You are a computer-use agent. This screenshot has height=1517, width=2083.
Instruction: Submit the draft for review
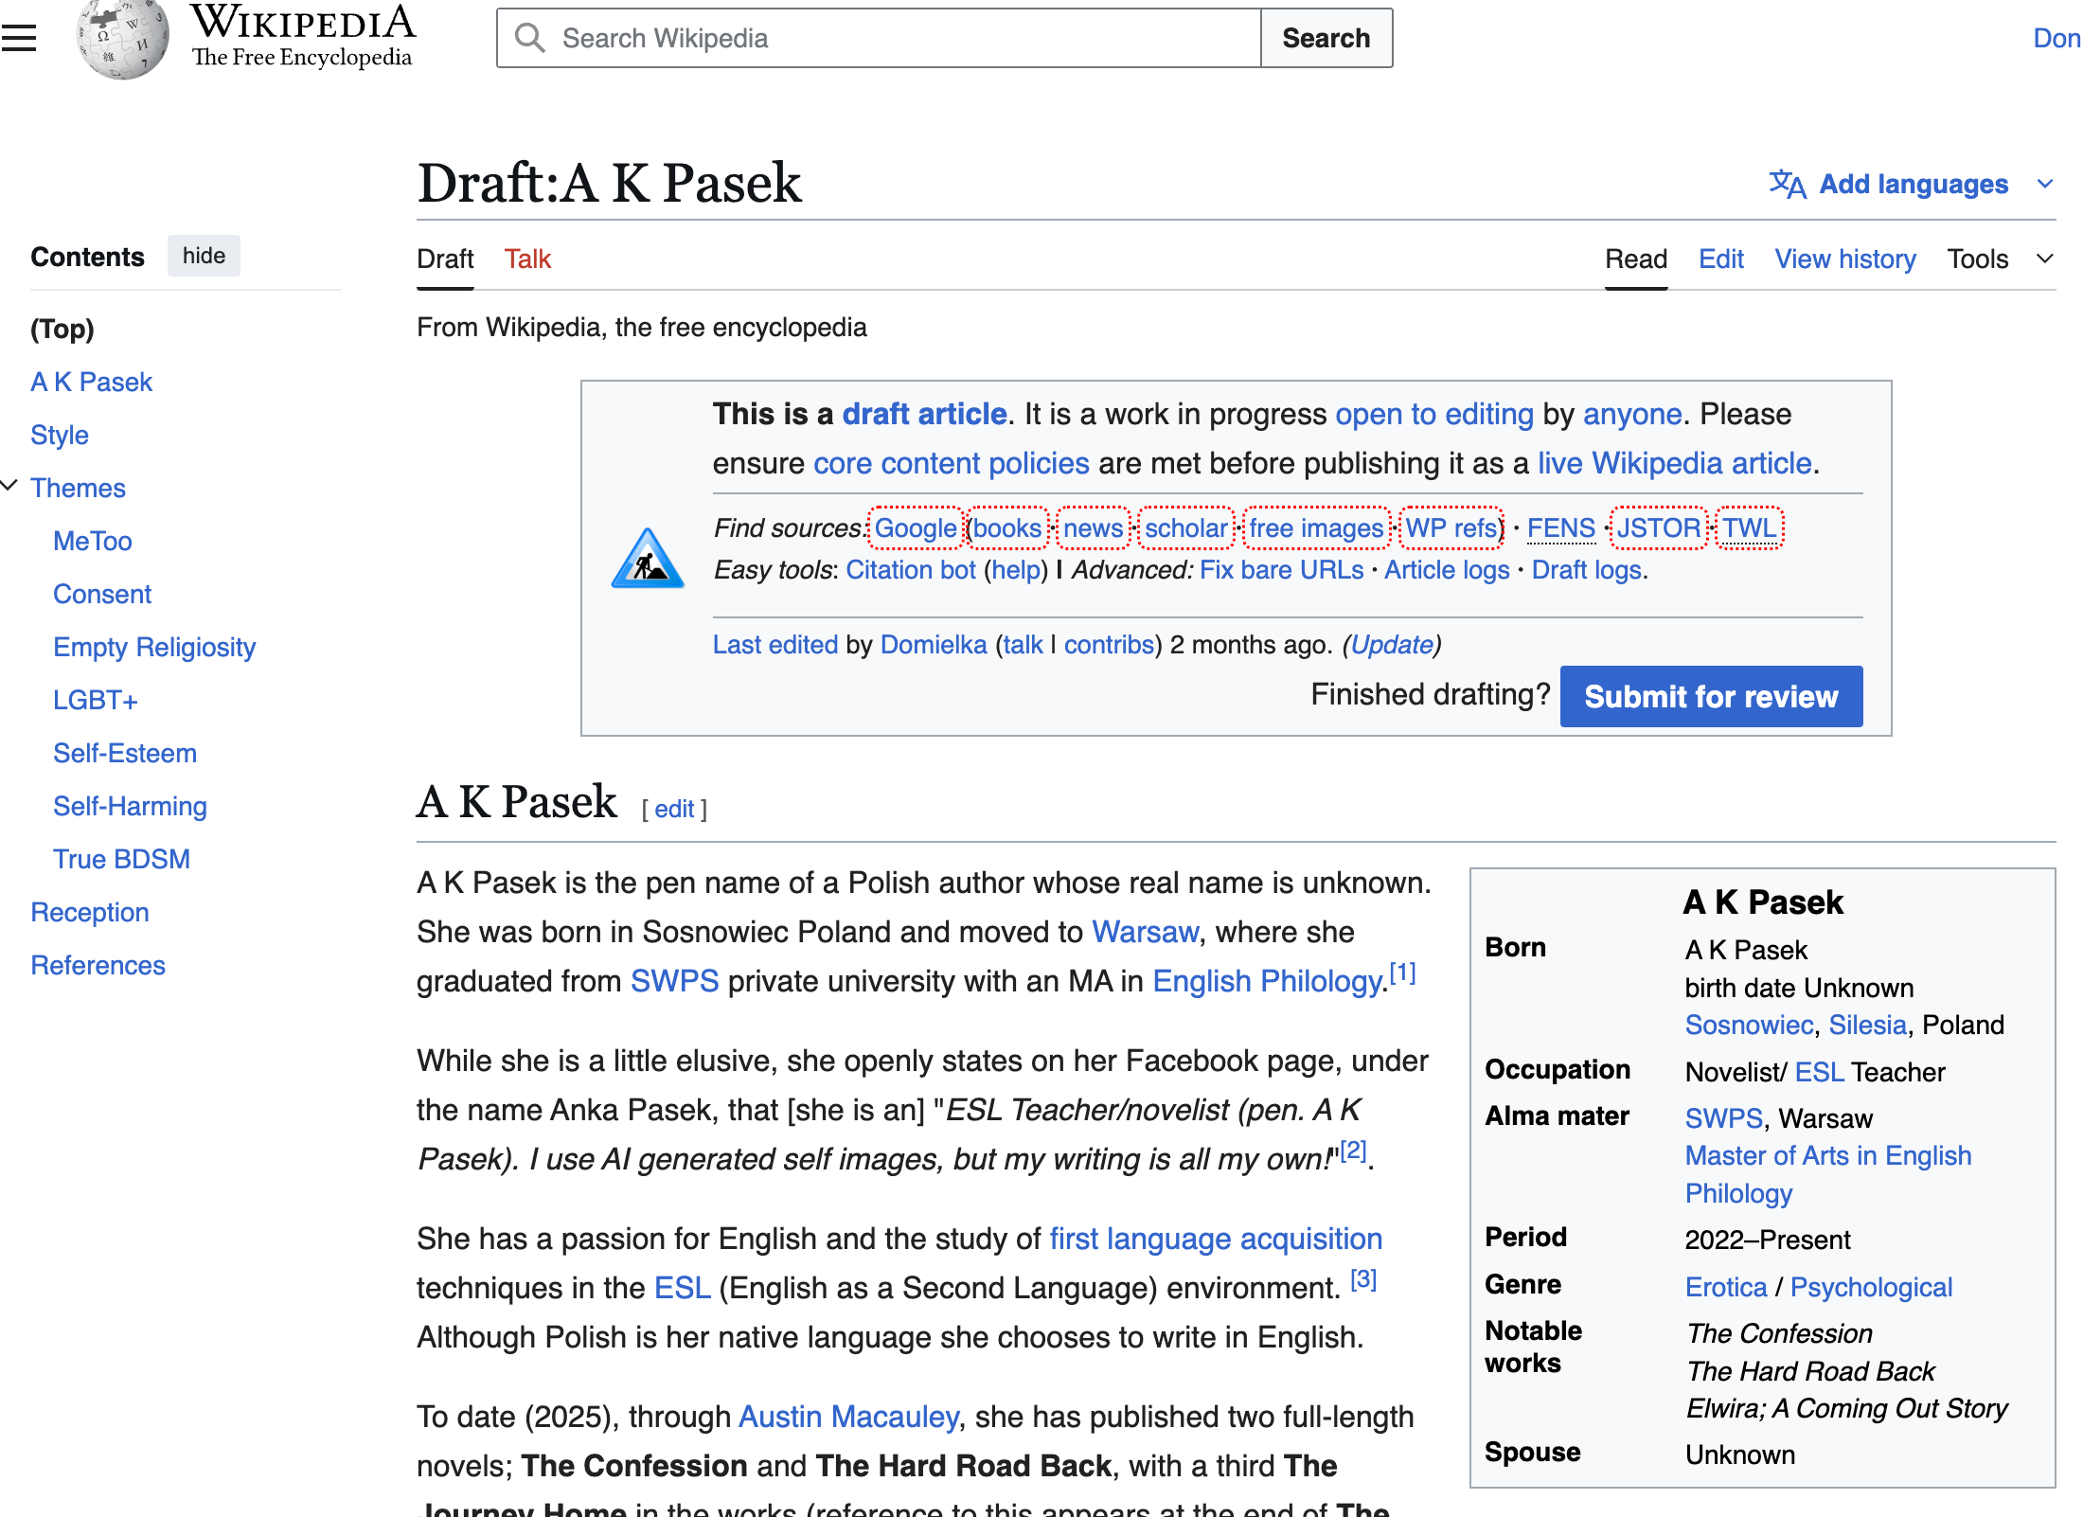click(1711, 696)
